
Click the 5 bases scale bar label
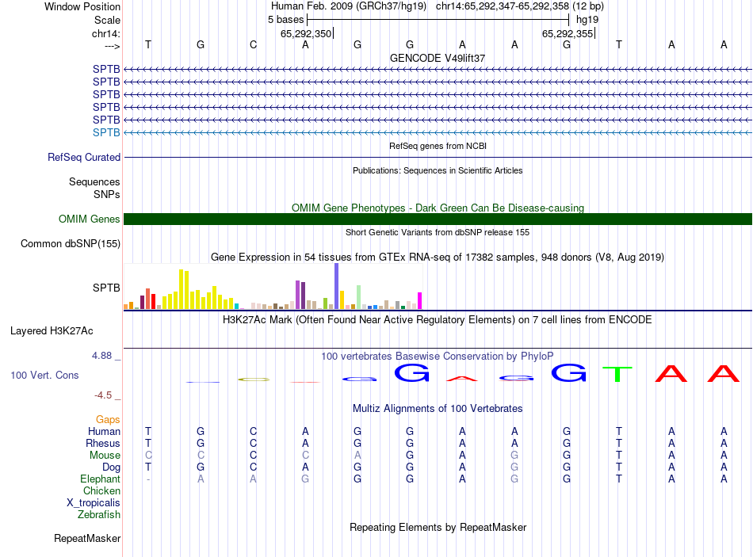click(285, 20)
